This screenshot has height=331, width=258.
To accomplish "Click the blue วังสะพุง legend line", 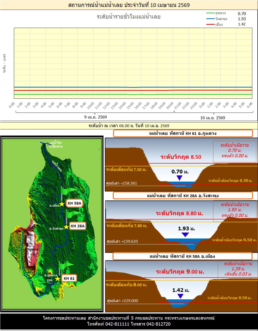I will [210, 19].
